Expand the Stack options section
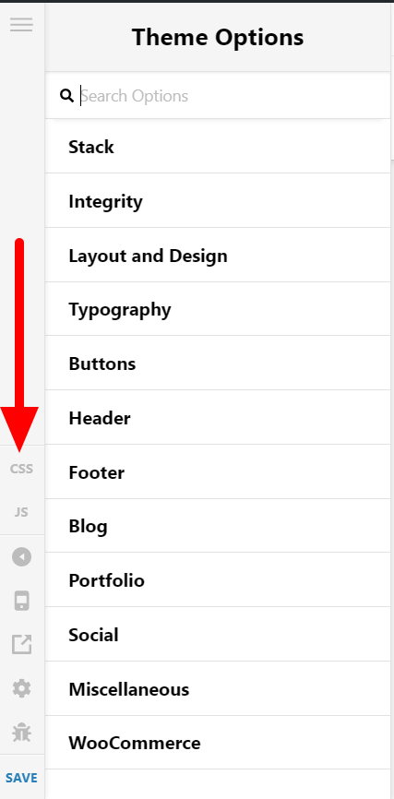Screen dimensions: 394x799 pos(218,147)
